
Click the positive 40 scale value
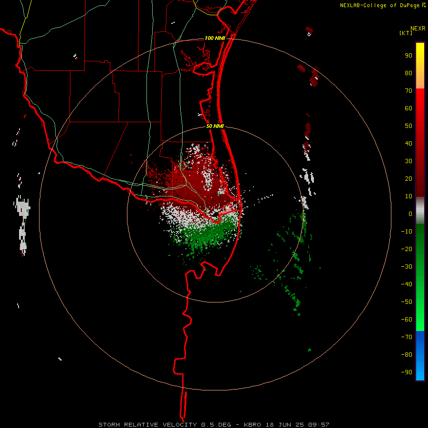[409, 143]
